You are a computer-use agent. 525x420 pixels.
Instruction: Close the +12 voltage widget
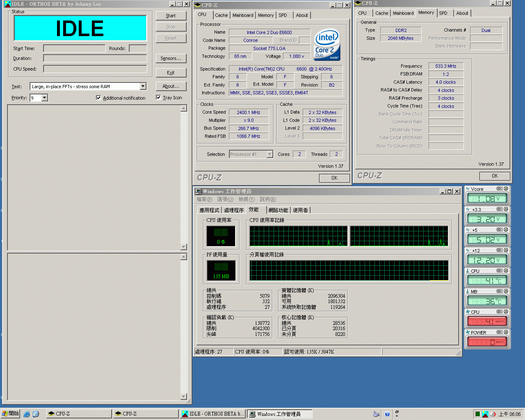click(x=506, y=250)
